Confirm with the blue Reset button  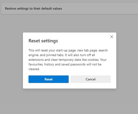(x=49, y=79)
